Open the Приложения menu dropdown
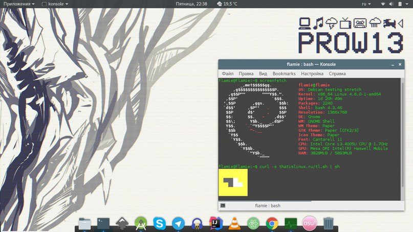Viewport: 413px width, 232px height. [19, 4]
